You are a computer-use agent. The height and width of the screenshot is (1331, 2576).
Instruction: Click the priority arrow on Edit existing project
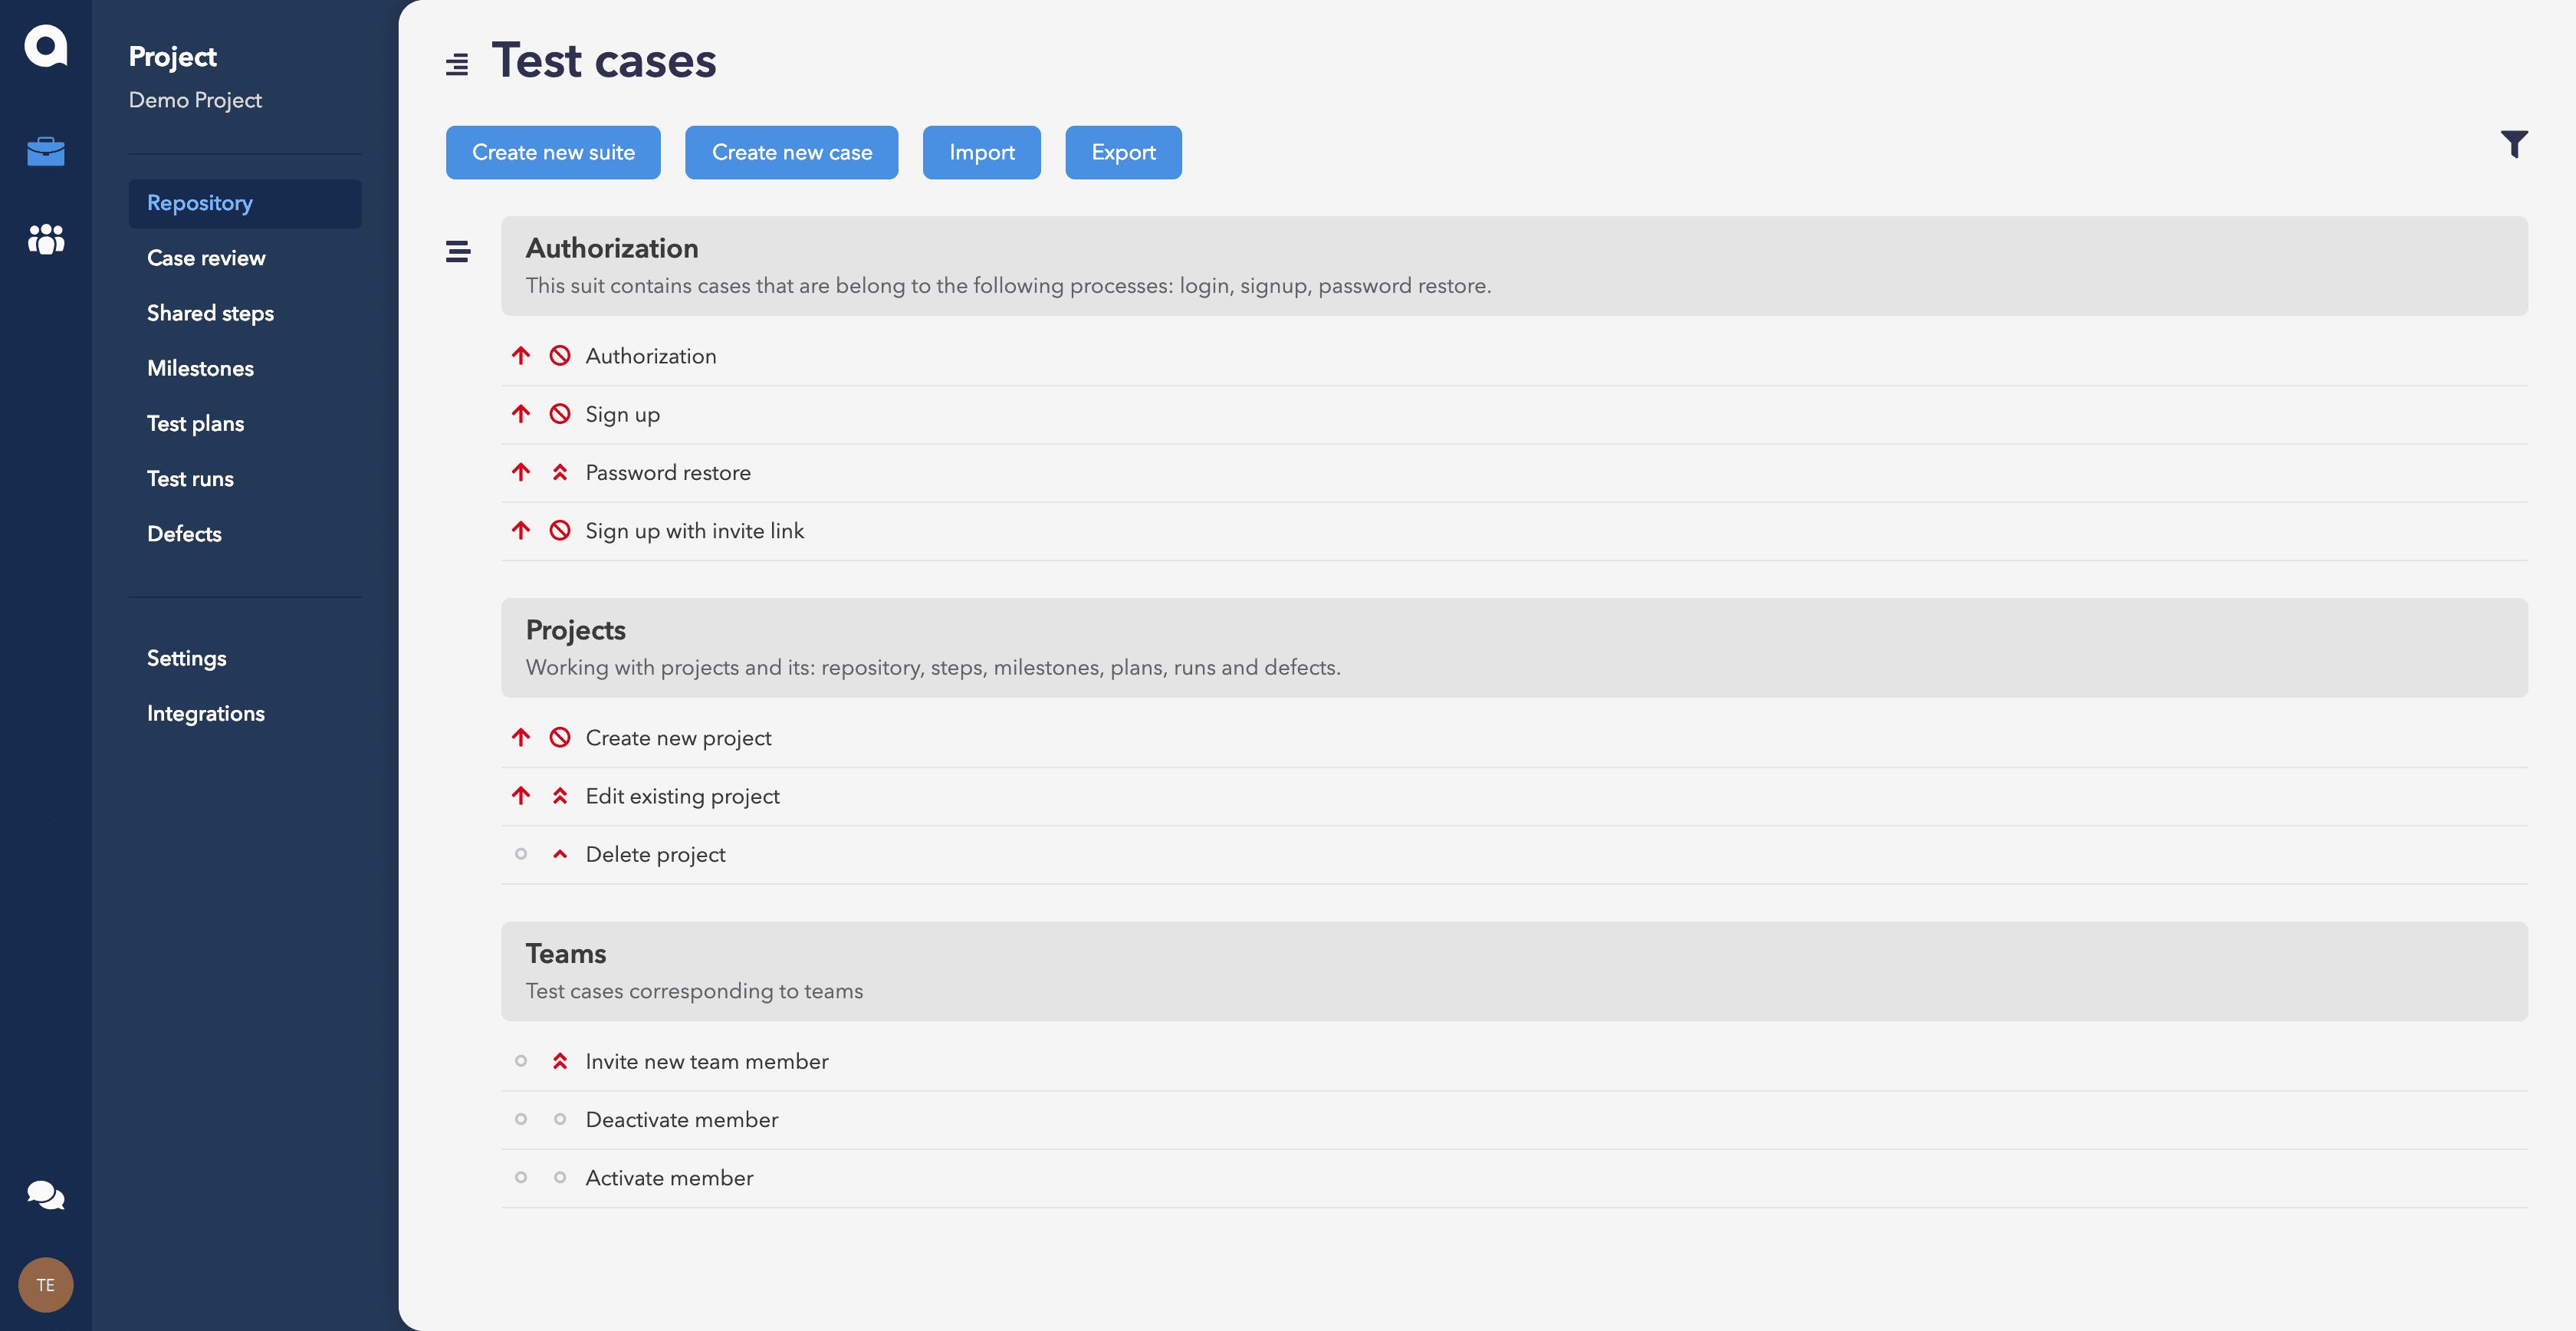pyautogui.click(x=521, y=795)
